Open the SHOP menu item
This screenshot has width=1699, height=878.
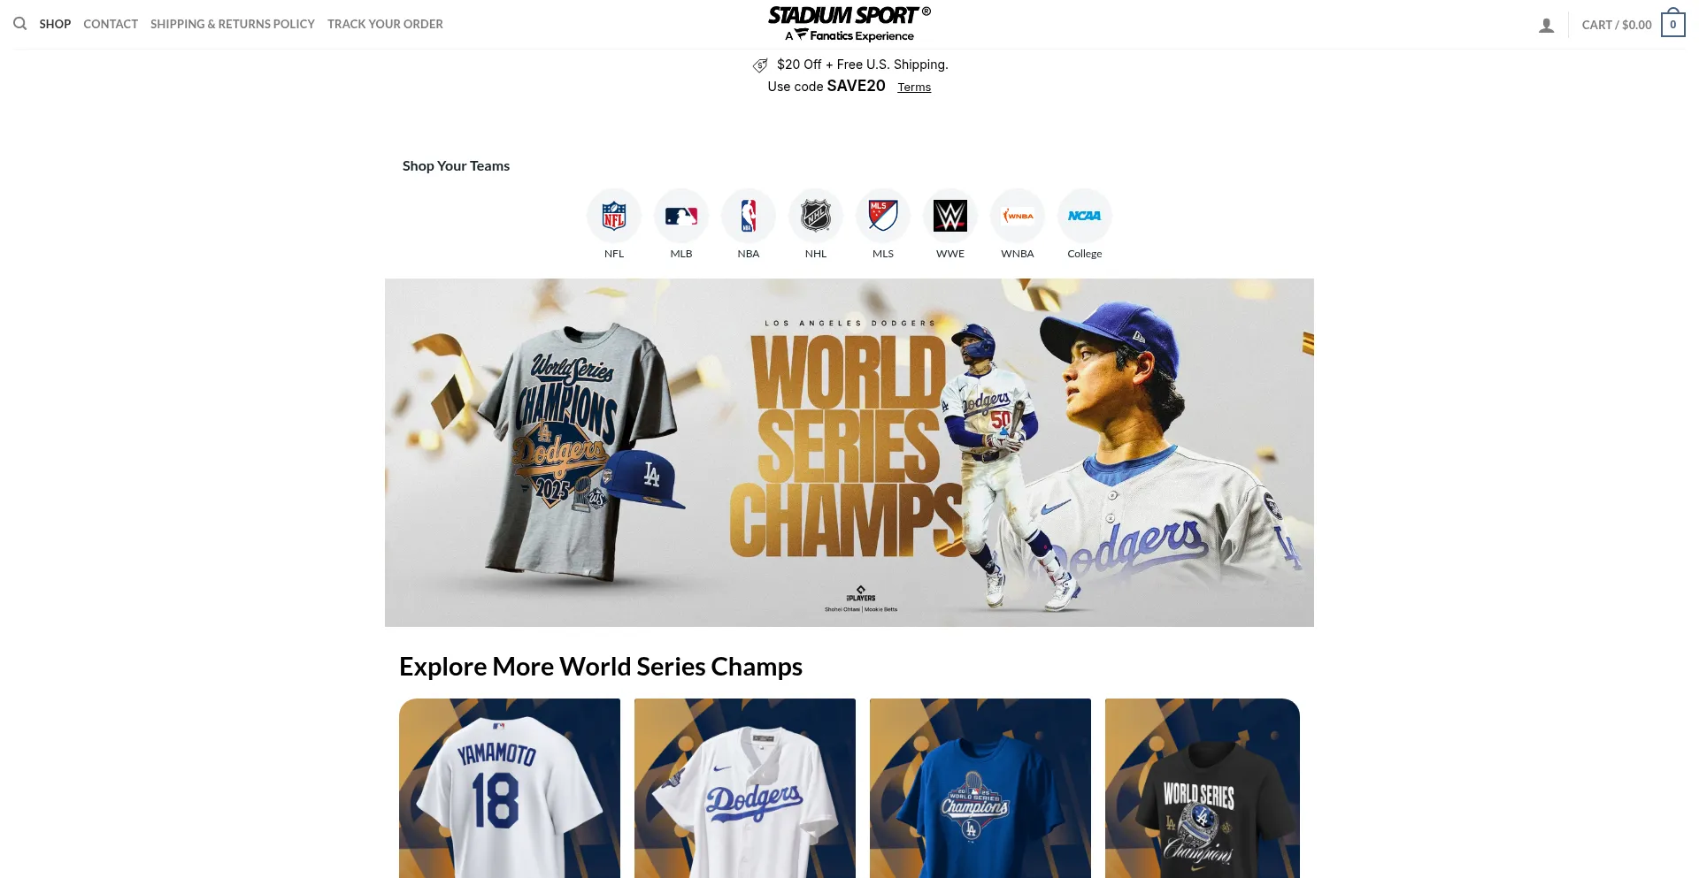click(x=55, y=24)
